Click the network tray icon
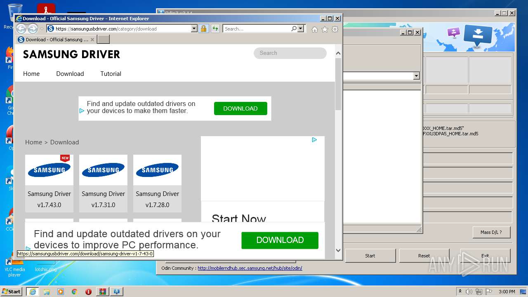Image resolution: width=528 pixels, height=297 pixels. tap(479, 292)
